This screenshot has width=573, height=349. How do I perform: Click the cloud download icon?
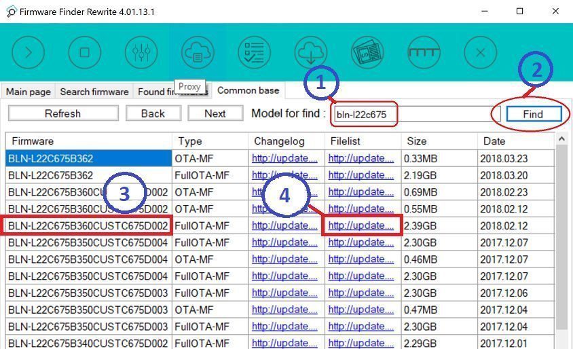pos(310,52)
